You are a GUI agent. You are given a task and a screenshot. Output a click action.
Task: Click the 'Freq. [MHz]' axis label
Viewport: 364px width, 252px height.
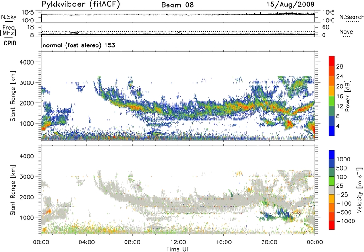(9, 31)
